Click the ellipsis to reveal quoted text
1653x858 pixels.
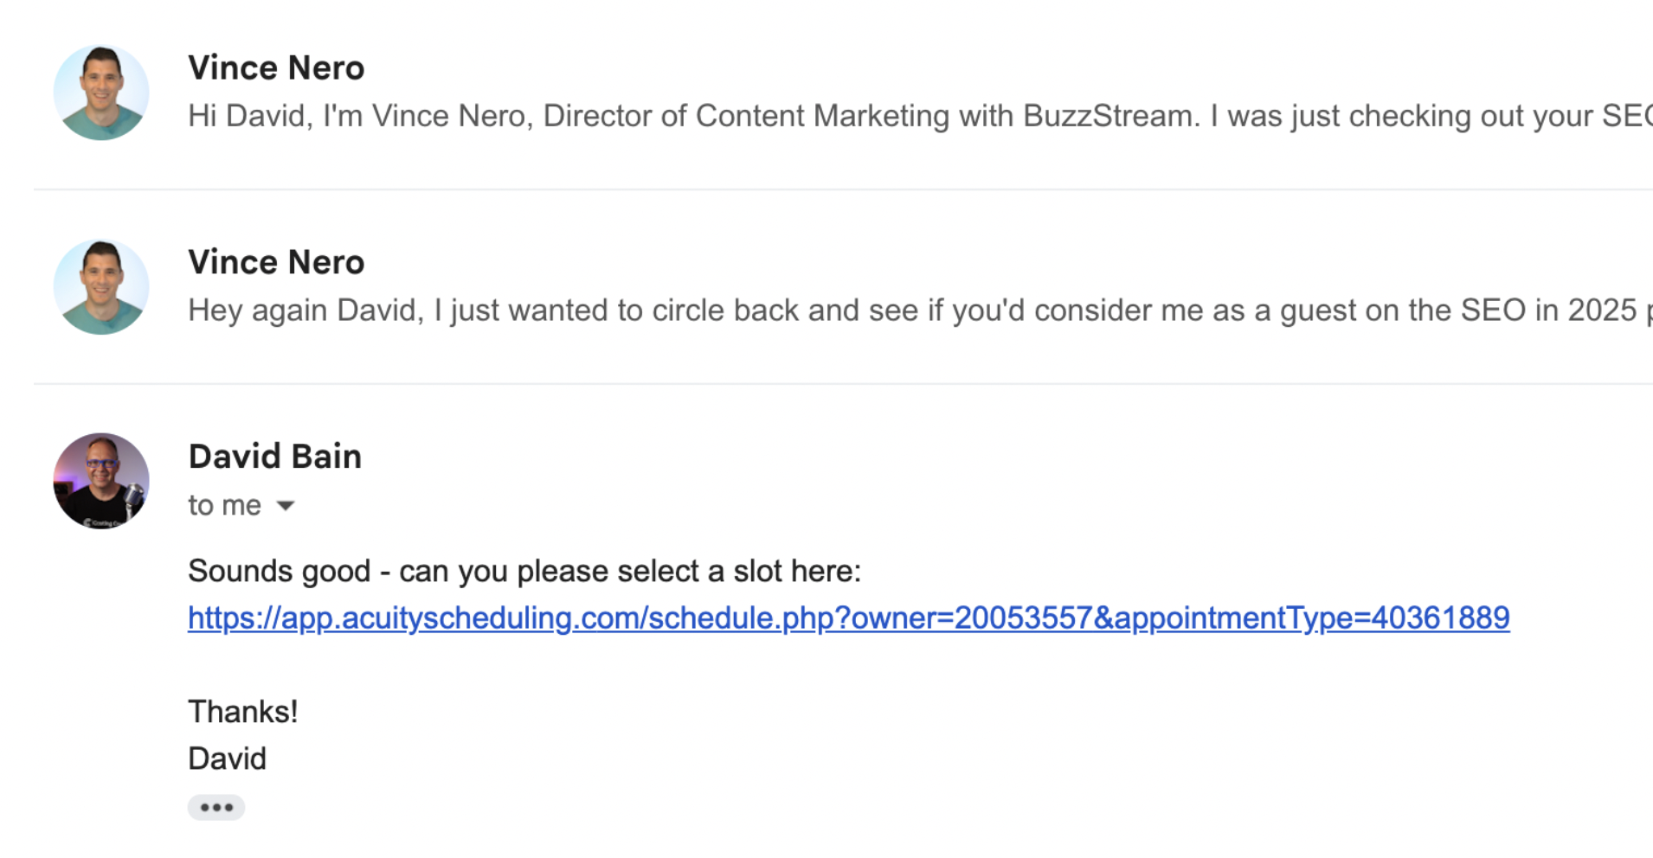[x=215, y=806]
